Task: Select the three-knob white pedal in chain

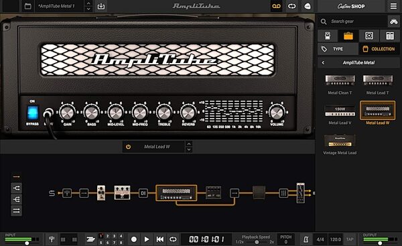Action: pyautogui.click(x=123, y=192)
